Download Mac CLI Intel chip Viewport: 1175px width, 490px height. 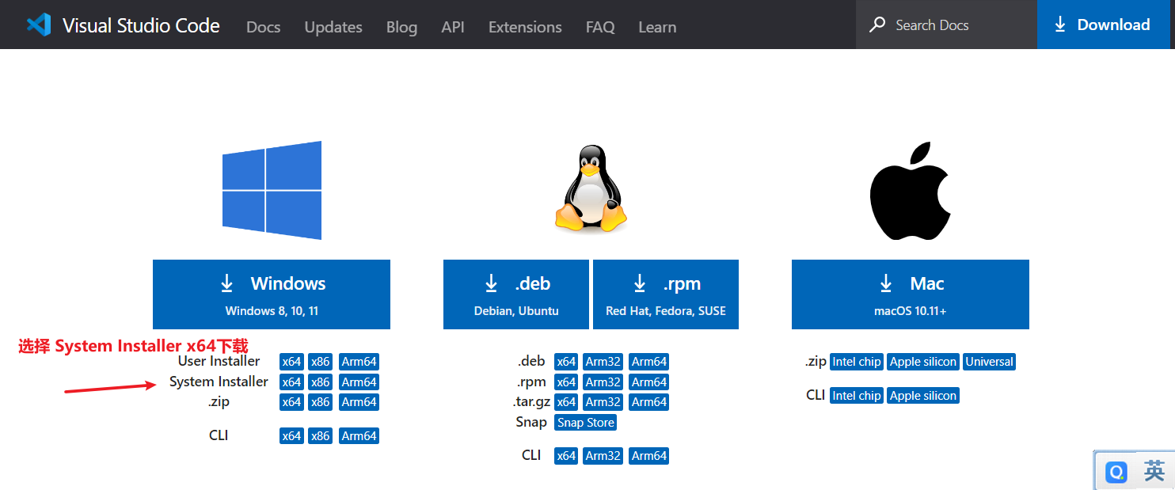857,396
